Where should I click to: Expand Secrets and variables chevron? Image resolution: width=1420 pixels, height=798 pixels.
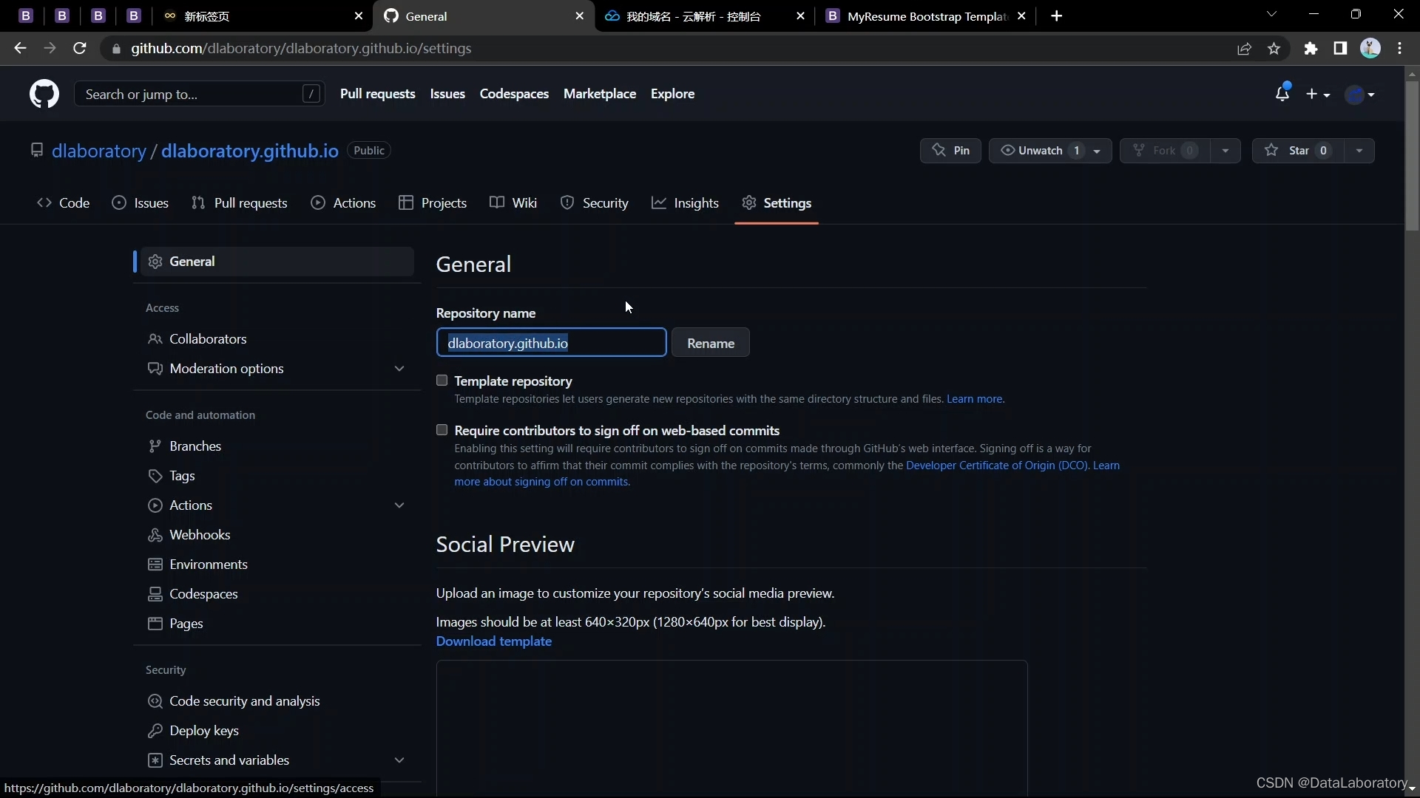[x=399, y=760]
